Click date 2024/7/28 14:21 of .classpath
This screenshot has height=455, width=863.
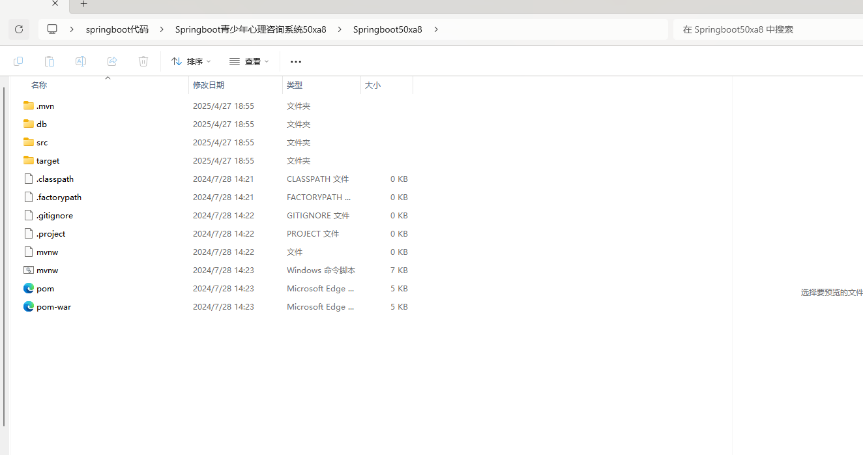[224, 179]
